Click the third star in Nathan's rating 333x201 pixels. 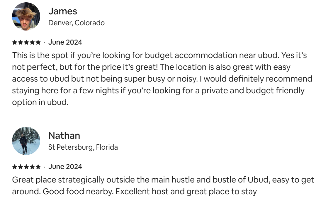point(26,167)
